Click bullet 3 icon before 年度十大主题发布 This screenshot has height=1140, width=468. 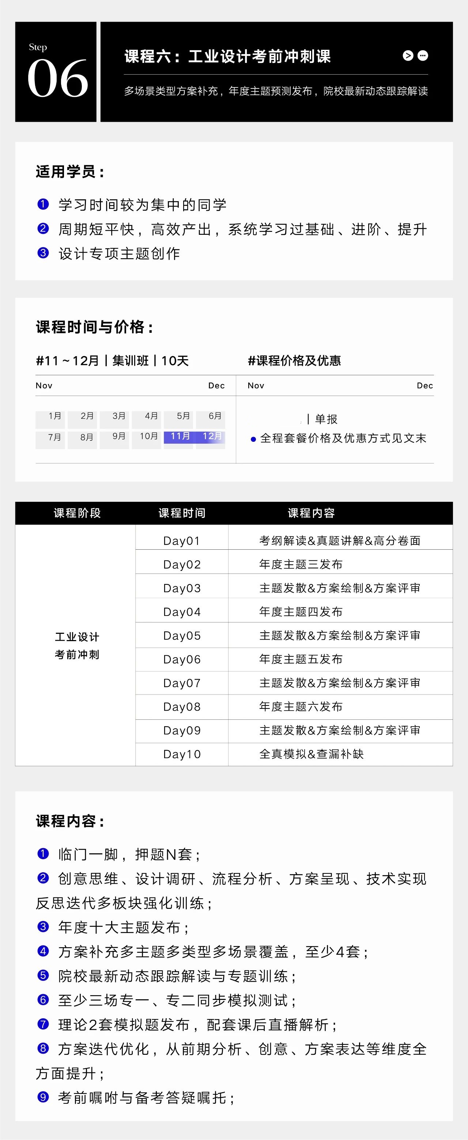pos(43,926)
